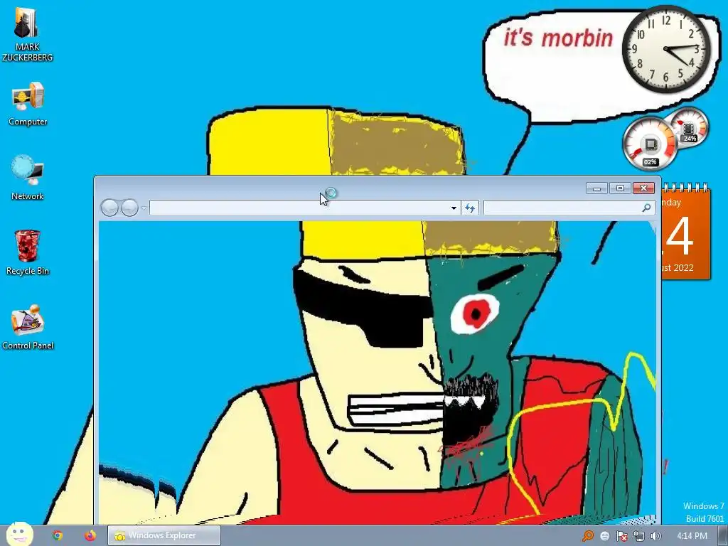Click the Show desktop strip at the taskbar end
This screenshot has height=546, width=728.
(x=723, y=536)
